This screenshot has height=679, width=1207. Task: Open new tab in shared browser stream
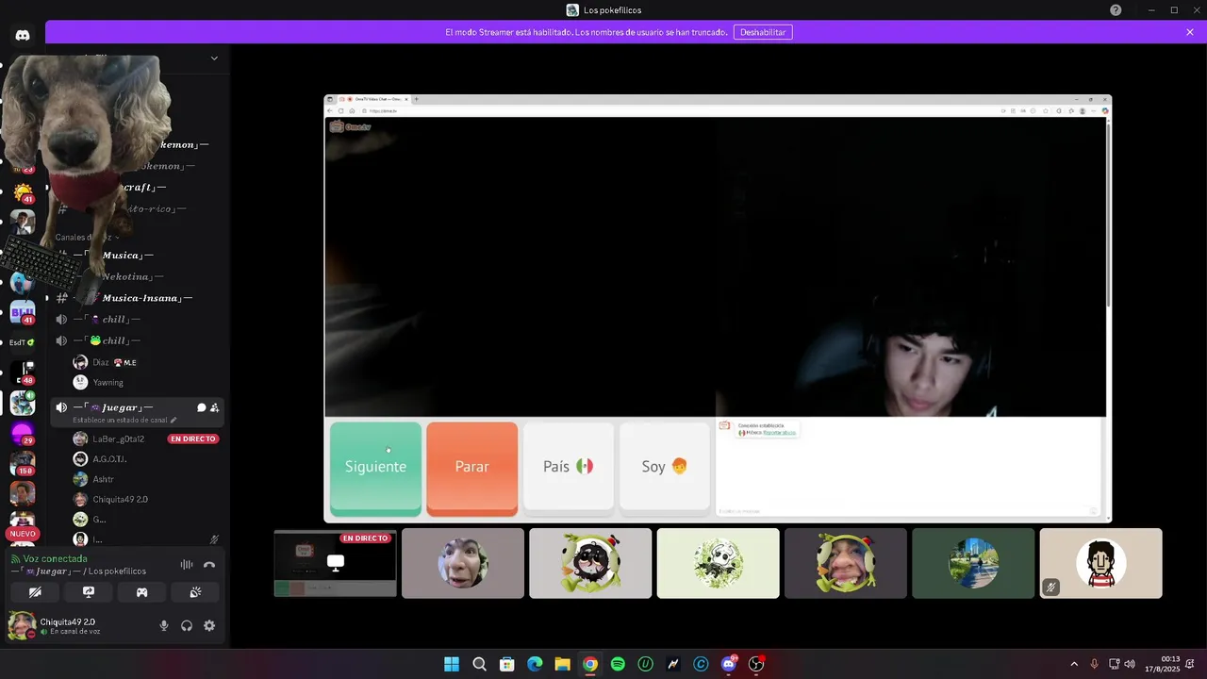coord(417,99)
